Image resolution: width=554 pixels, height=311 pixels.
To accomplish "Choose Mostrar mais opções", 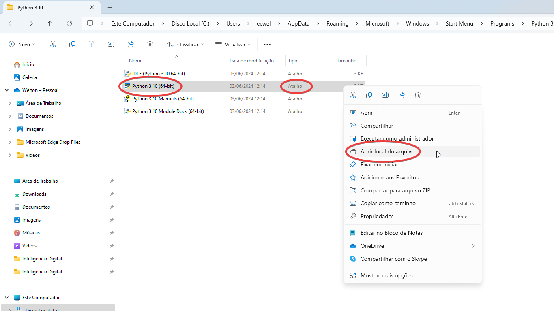I will point(412,276).
